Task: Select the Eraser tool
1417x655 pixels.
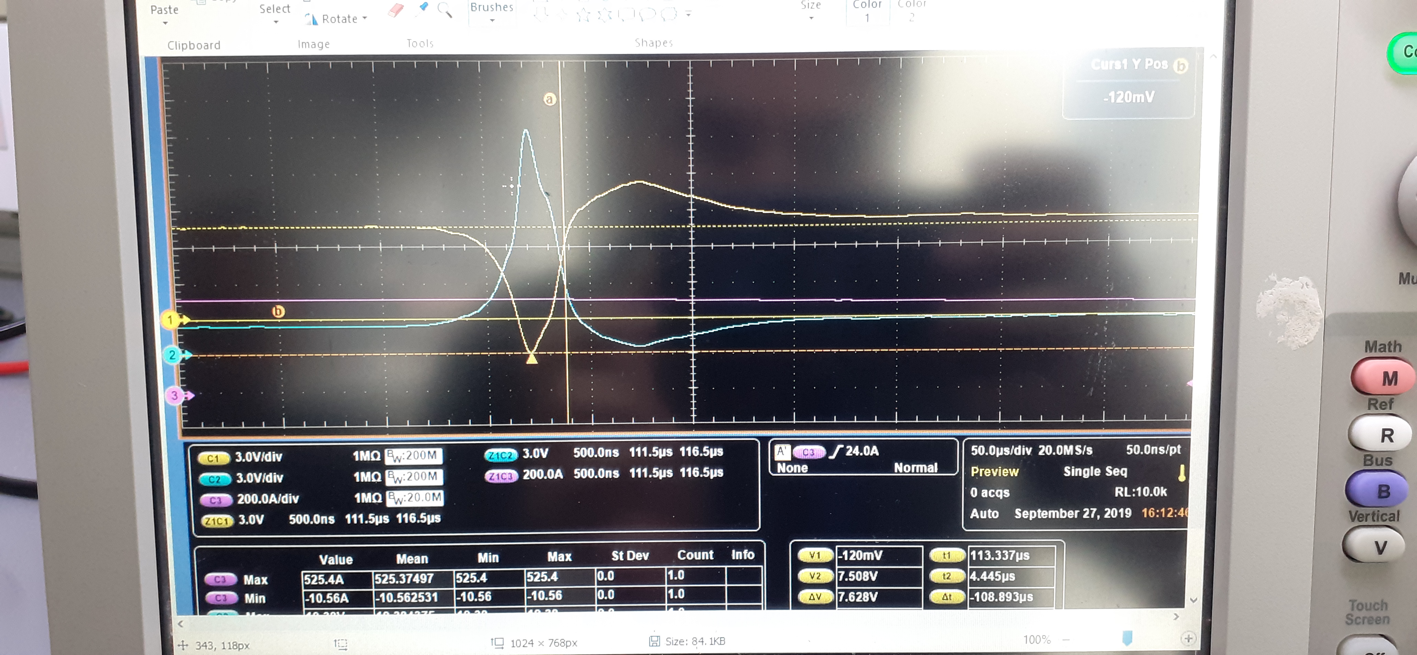Action: 395,10
